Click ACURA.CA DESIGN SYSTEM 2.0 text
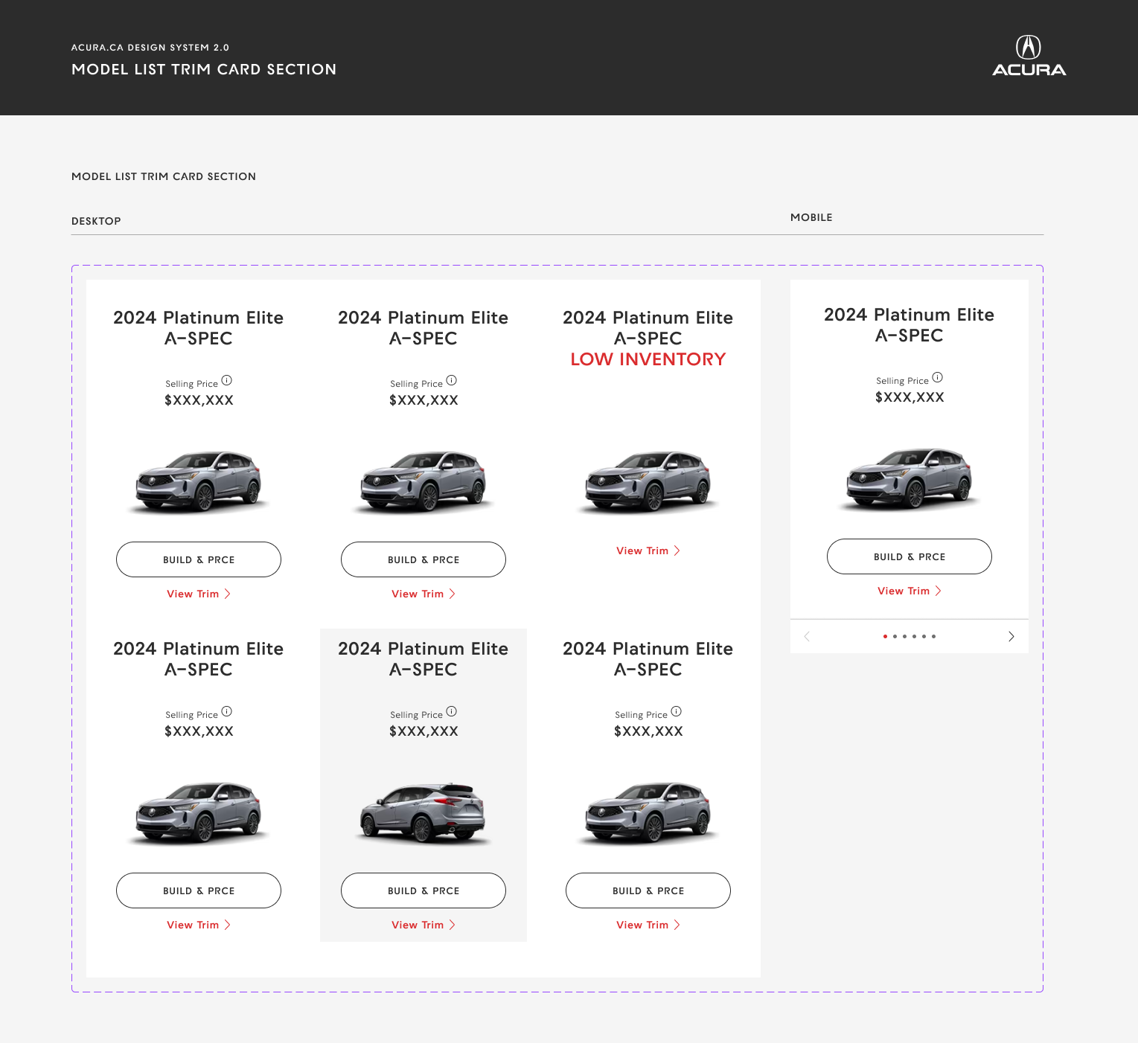The width and height of the screenshot is (1138, 1043). pos(150,48)
